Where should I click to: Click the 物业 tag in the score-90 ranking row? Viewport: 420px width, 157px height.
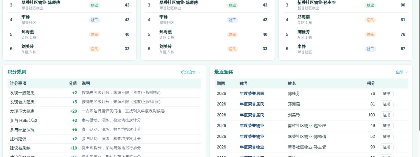point(370,5)
